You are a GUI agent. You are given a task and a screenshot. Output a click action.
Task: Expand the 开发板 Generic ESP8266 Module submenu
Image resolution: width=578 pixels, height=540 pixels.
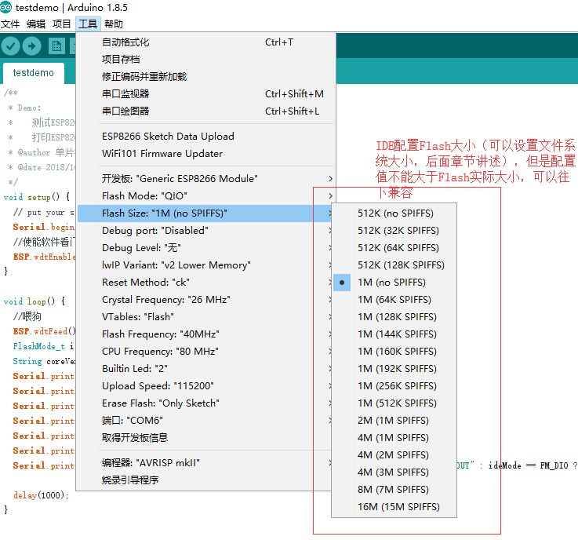205,179
